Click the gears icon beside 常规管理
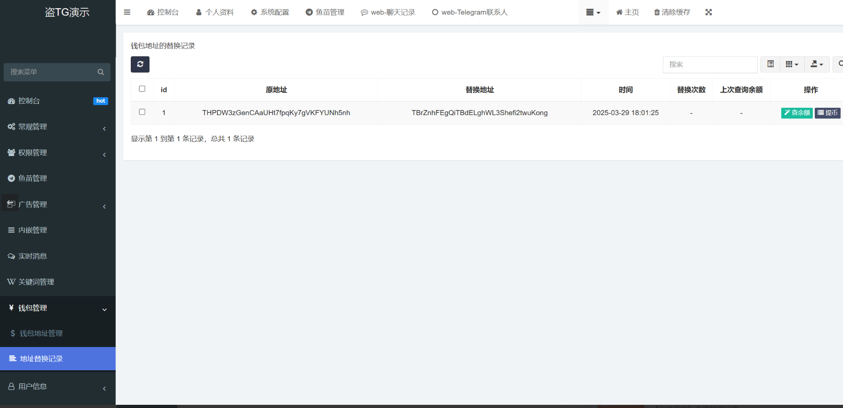The image size is (843, 408). [11, 127]
